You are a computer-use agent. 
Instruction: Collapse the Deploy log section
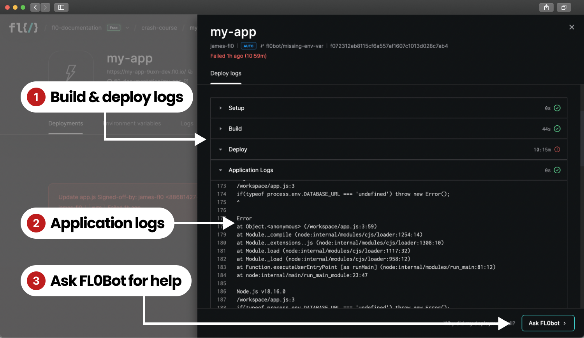pyautogui.click(x=220, y=149)
